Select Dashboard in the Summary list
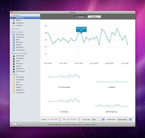Screen dimensions: 145x138 click(x=25, y=18)
